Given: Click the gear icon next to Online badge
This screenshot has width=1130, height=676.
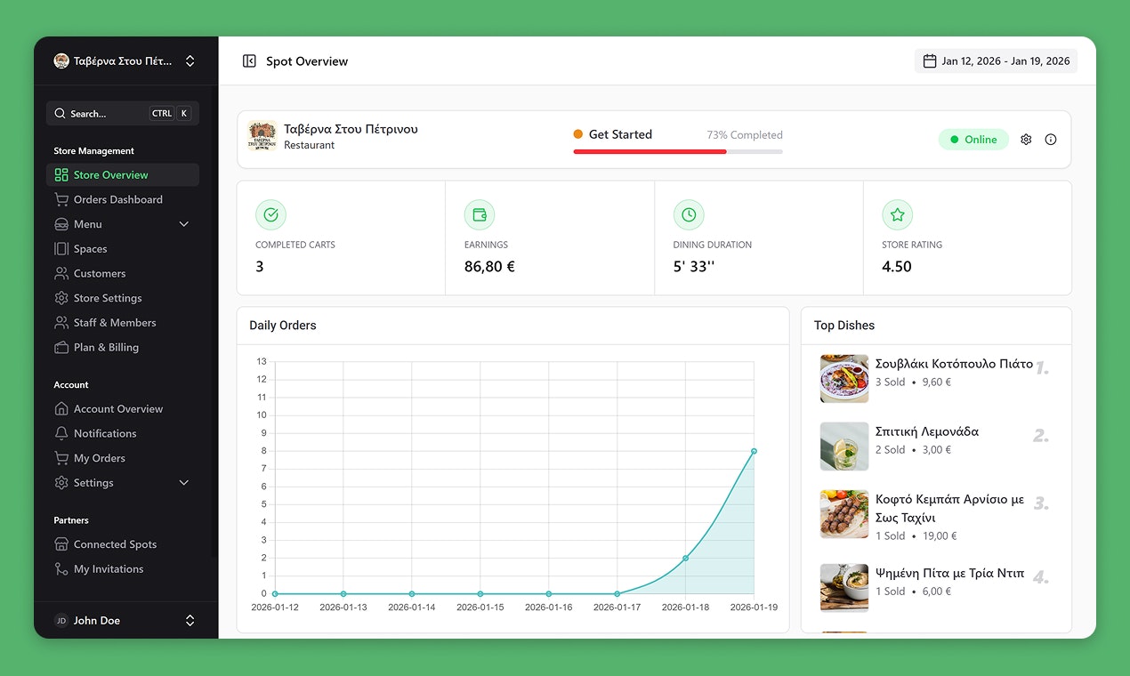Looking at the screenshot, I should 1026,139.
